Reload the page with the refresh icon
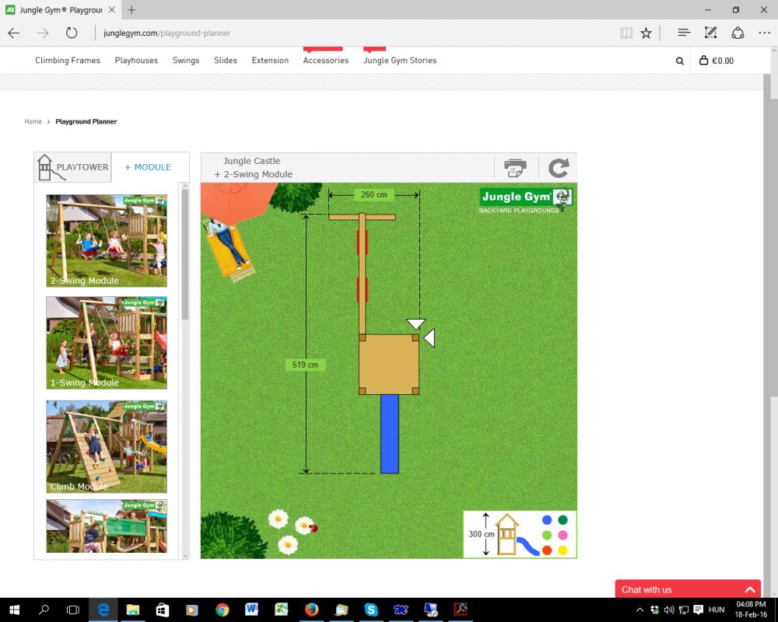The height and width of the screenshot is (622, 778). [72, 33]
